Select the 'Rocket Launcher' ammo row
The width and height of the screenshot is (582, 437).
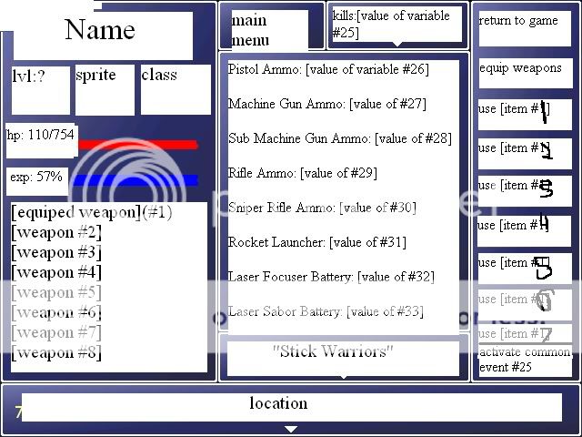click(x=317, y=242)
